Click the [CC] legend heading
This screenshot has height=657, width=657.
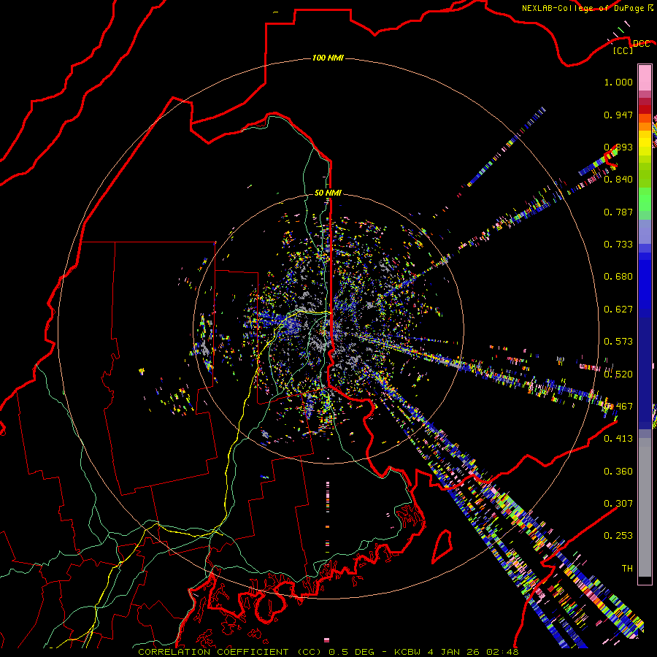point(623,50)
